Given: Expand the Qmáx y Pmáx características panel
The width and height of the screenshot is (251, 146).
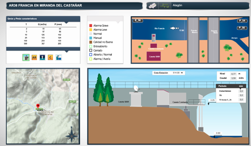Looking at the screenshot, I should (43, 18).
